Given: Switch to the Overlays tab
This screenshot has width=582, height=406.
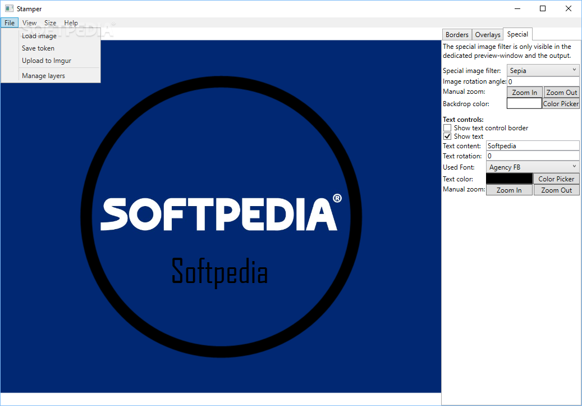Looking at the screenshot, I should pyautogui.click(x=488, y=35).
